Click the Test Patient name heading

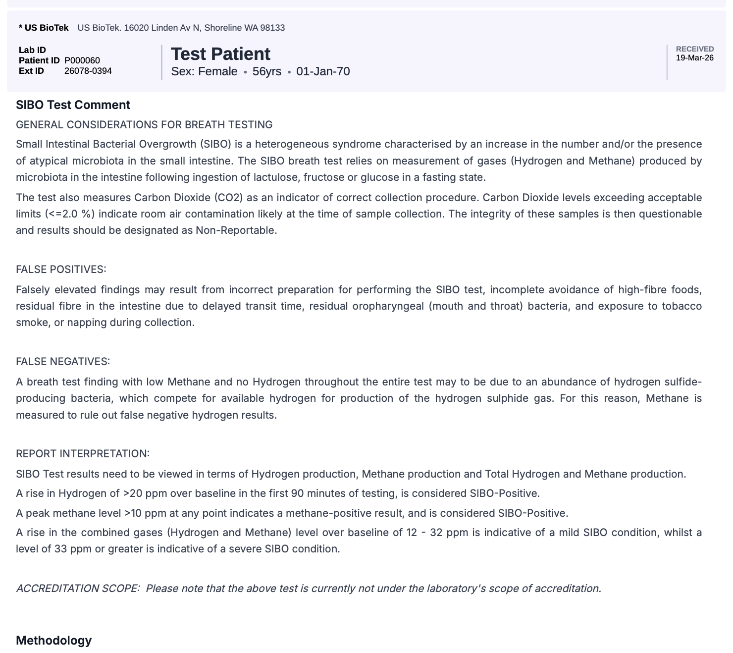(220, 54)
